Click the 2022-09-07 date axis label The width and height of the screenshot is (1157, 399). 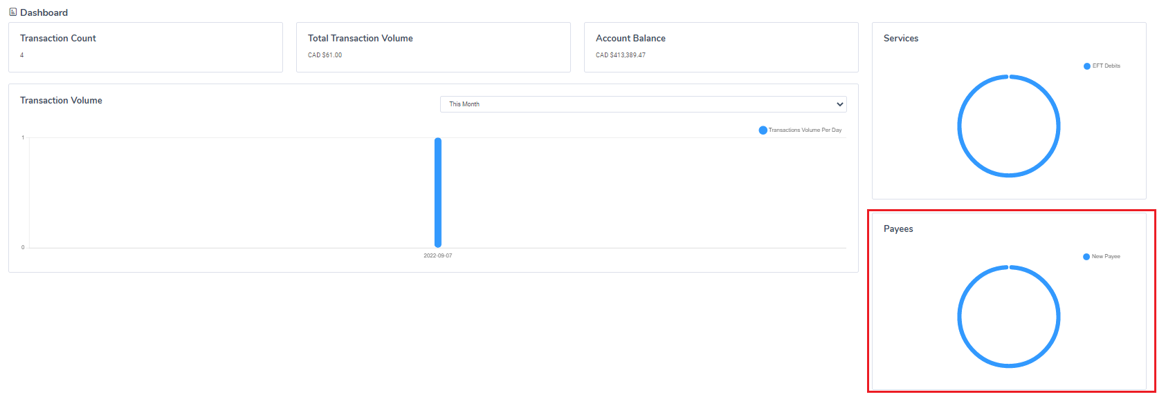pyautogui.click(x=438, y=256)
